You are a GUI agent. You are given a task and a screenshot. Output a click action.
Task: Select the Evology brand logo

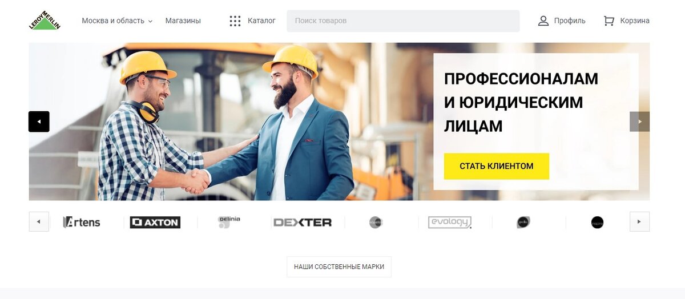(450, 222)
